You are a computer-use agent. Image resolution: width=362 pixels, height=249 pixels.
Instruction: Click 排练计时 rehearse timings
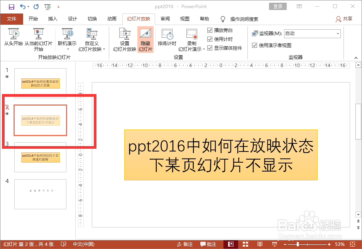(167, 37)
